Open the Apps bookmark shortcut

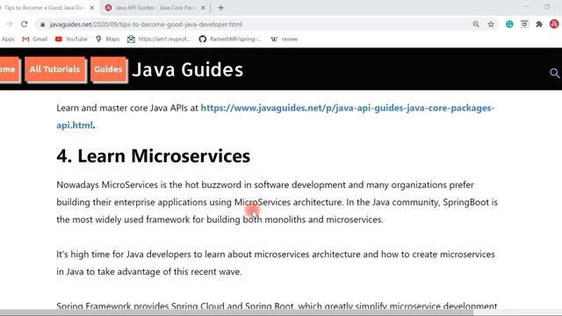coord(8,39)
